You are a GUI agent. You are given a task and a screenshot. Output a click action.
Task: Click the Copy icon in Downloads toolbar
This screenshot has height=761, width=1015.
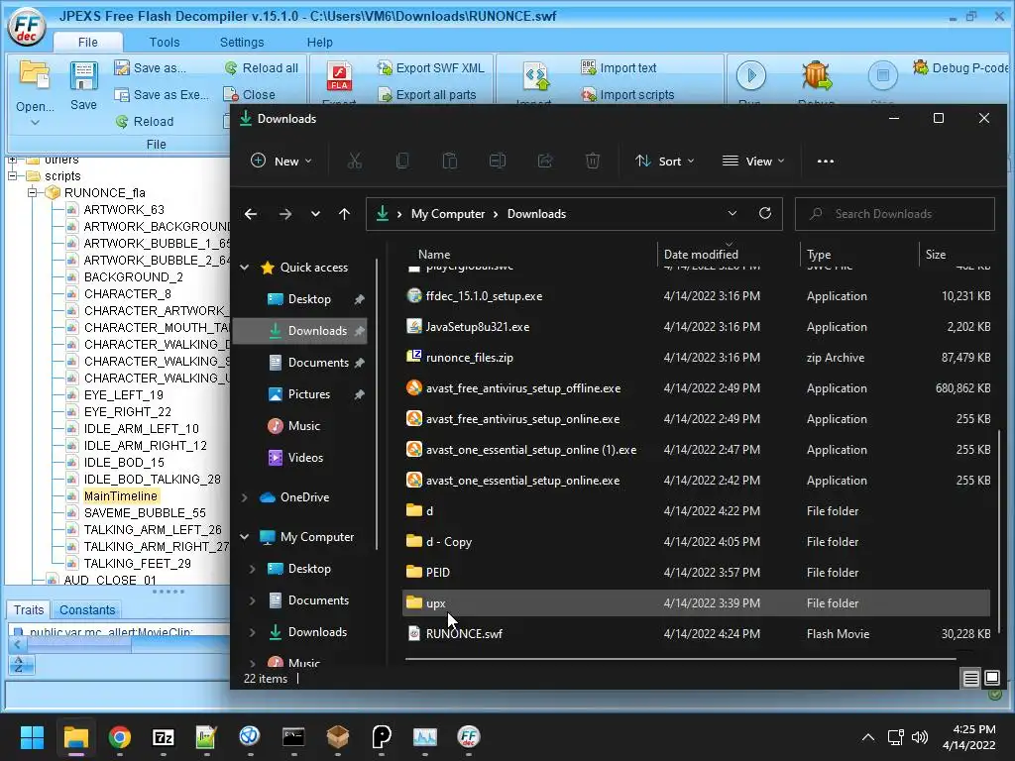(402, 161)
